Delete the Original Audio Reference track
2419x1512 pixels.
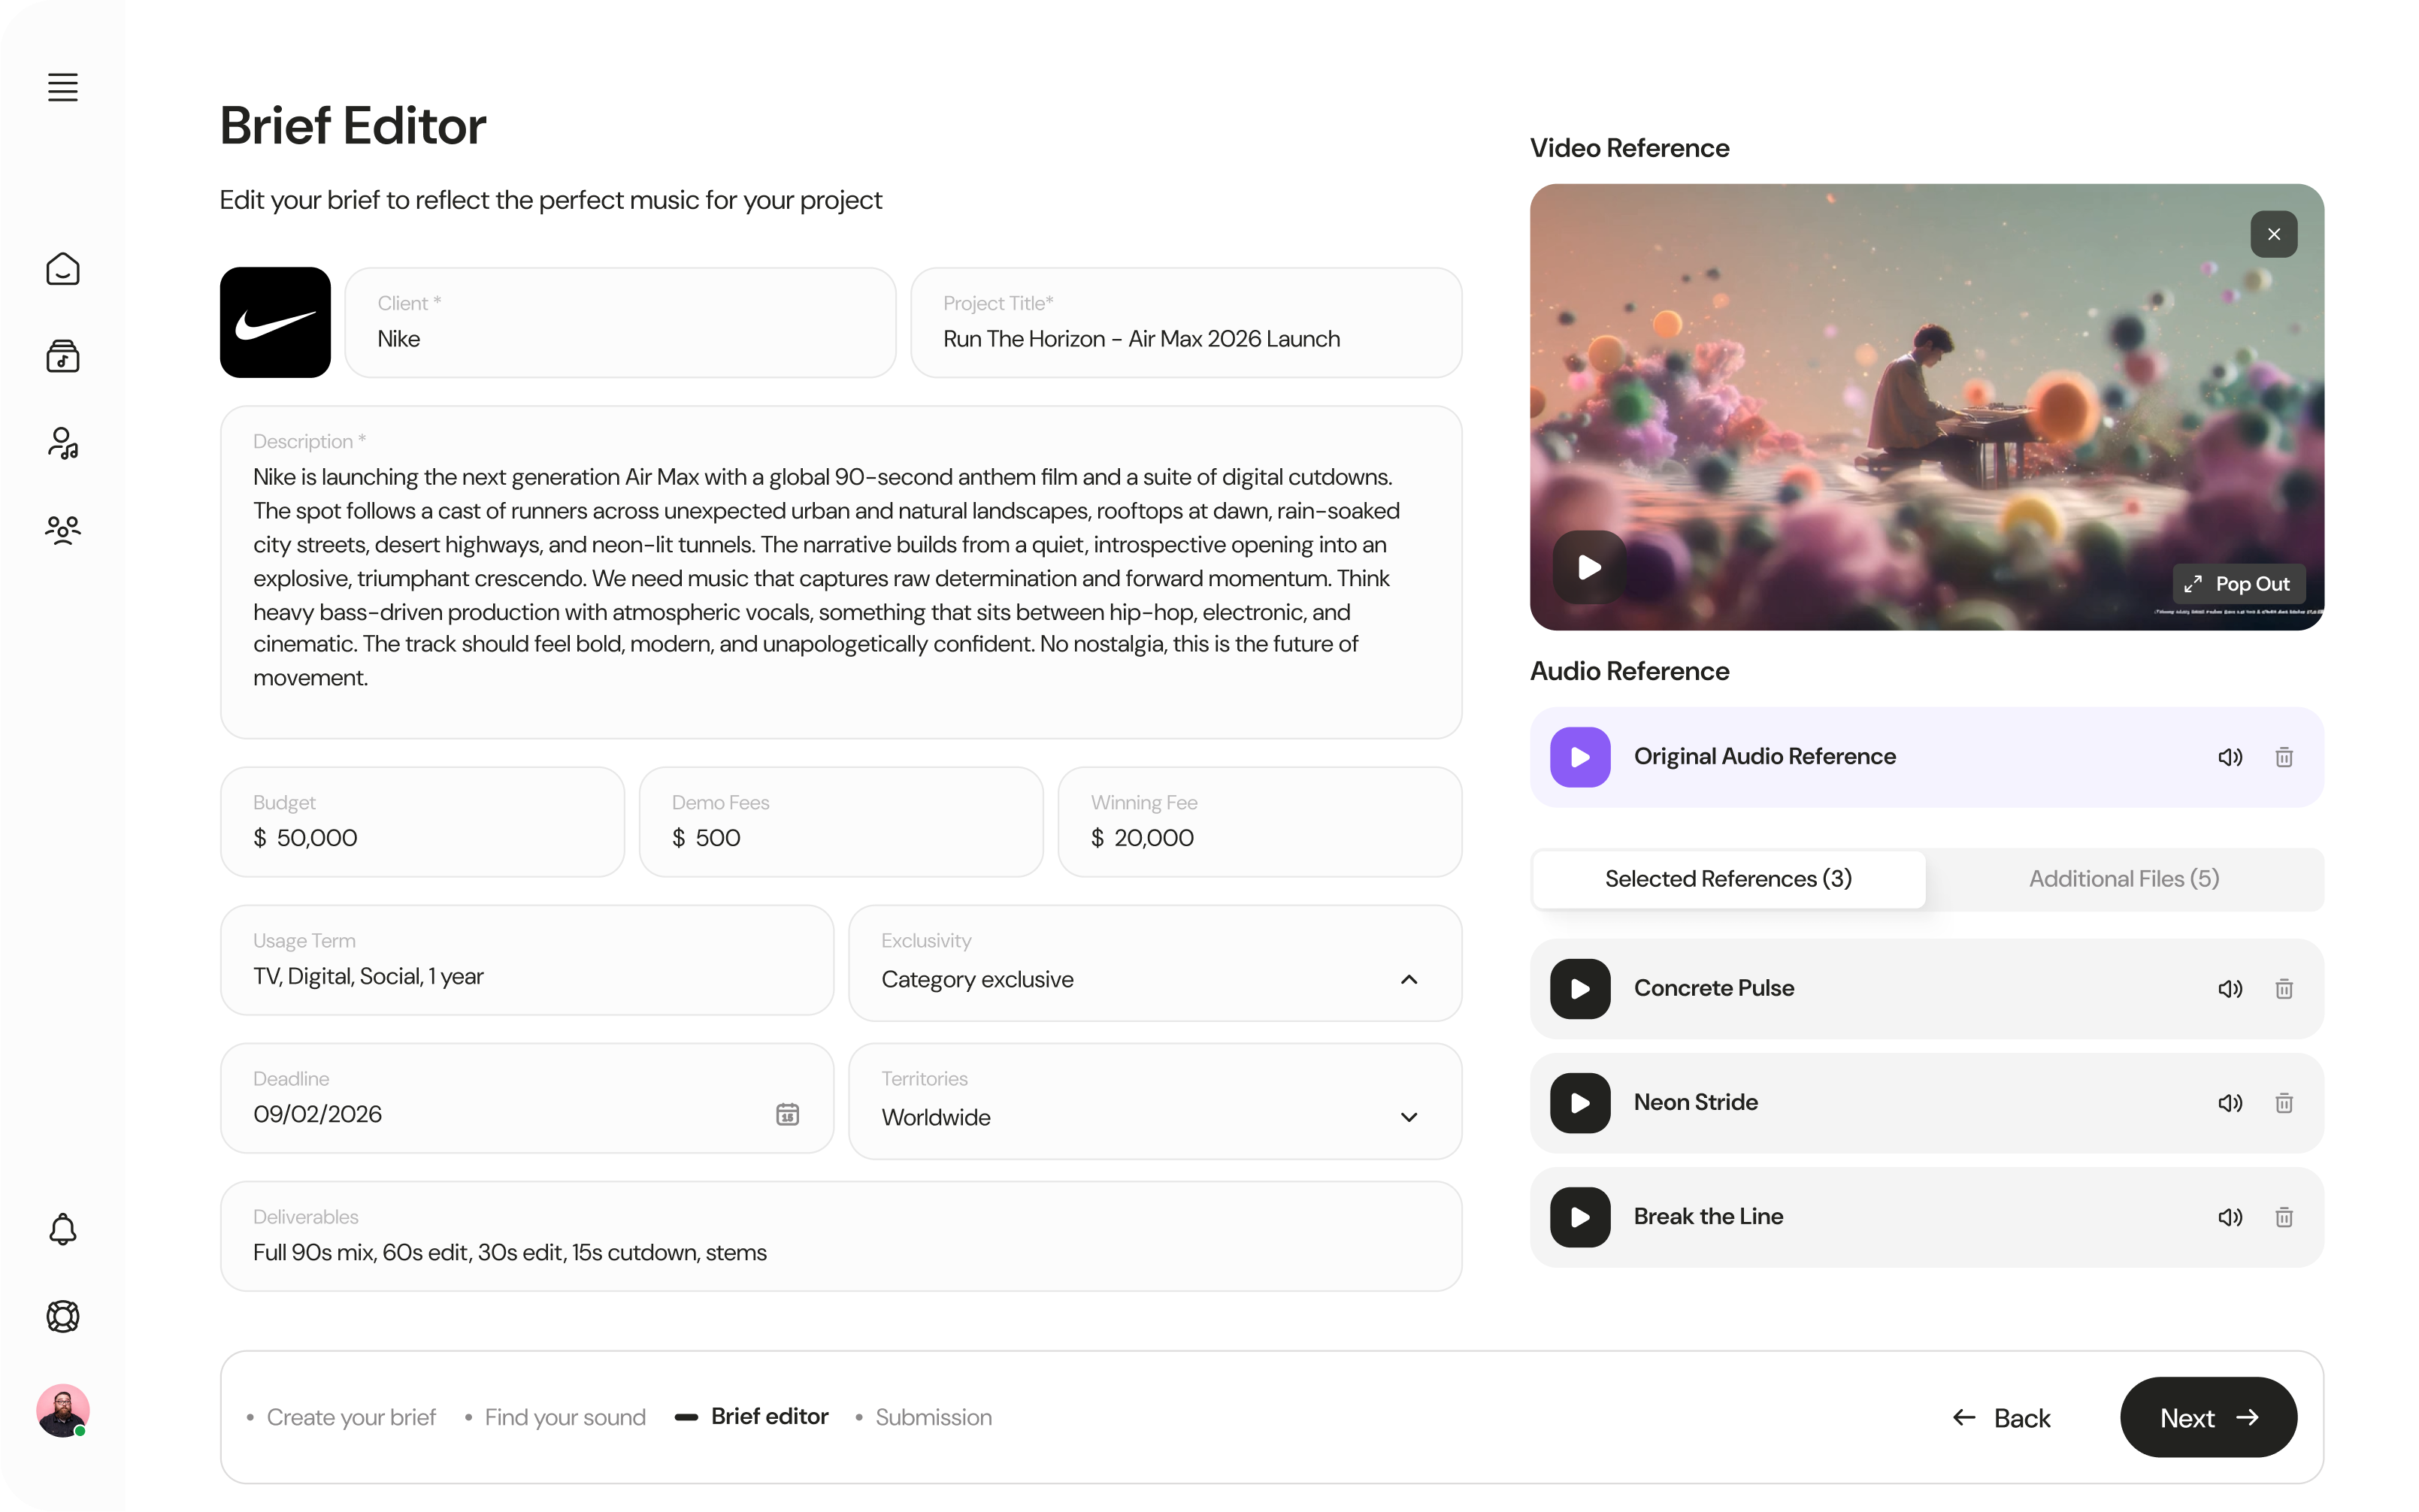coord(2284,757)
